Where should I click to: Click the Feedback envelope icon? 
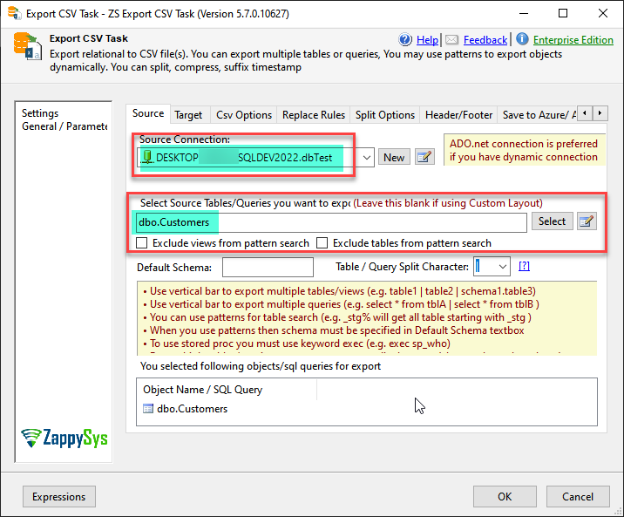tap(451, 39)
